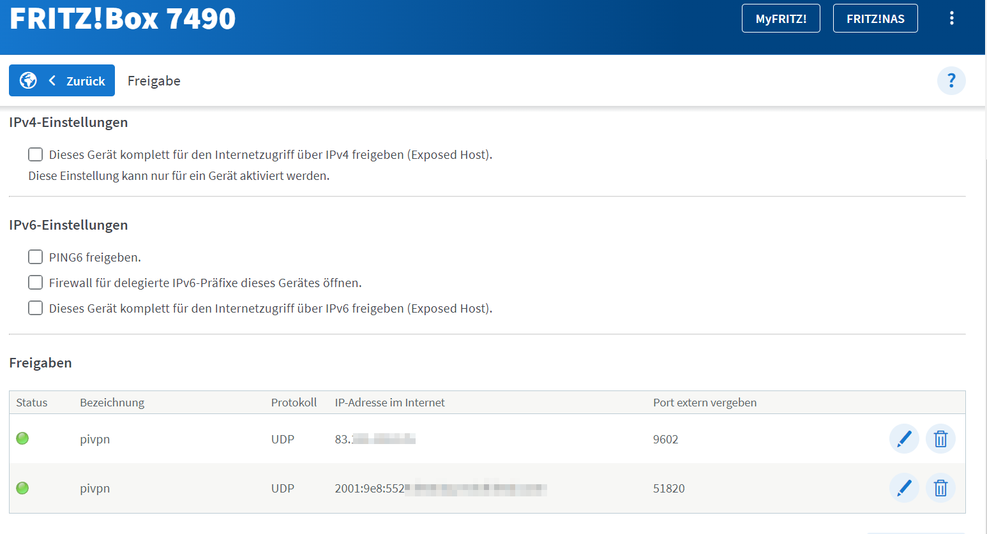Click the Bezeichnung column header

click(112, 403)
